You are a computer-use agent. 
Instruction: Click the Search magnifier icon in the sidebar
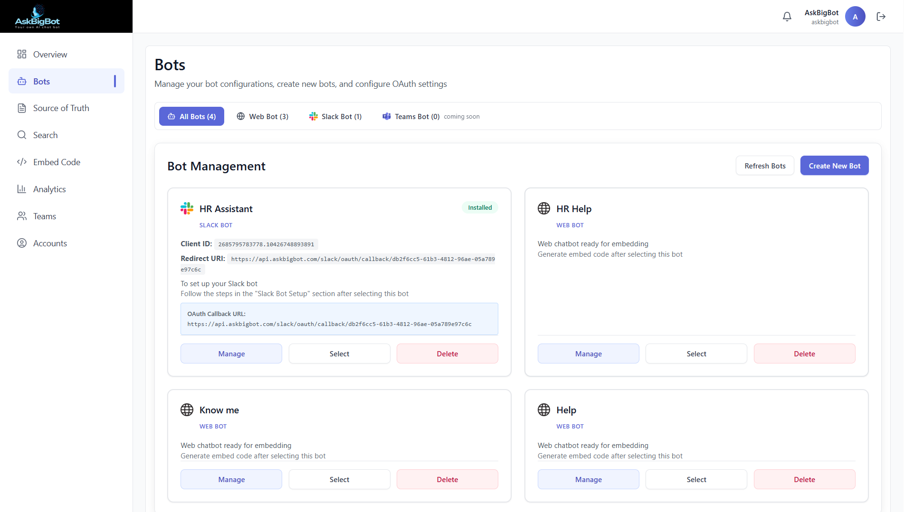(22, 135)
